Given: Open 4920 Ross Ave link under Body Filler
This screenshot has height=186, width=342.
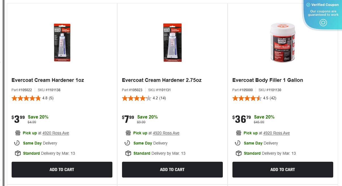Looking at the screenshot, I should click(x=276, y=133).
